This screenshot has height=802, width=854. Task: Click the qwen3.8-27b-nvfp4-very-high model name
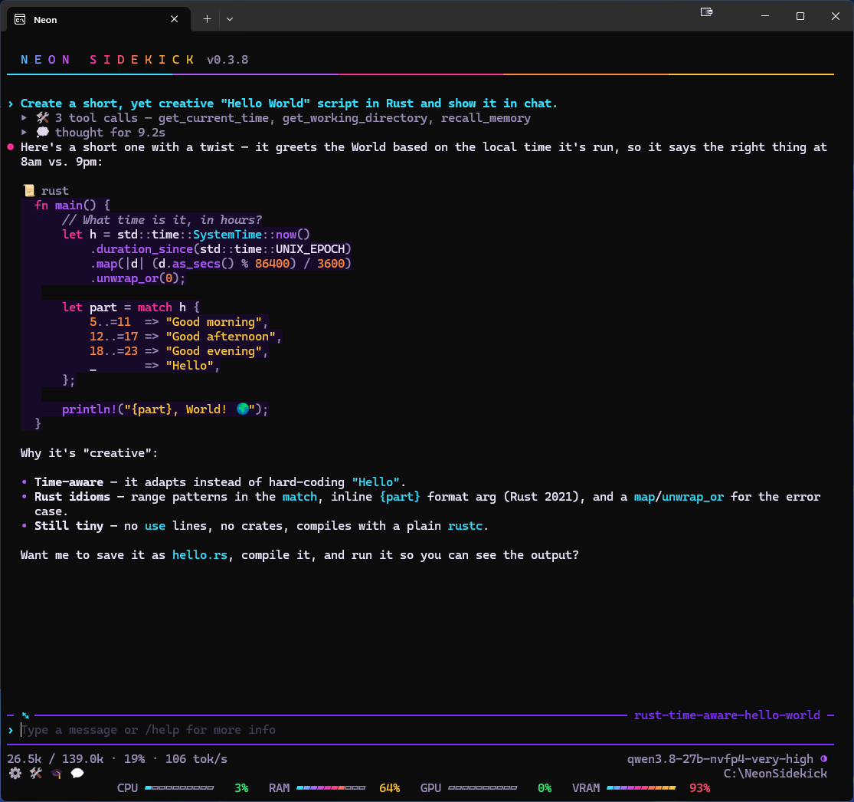click(720, 759)
